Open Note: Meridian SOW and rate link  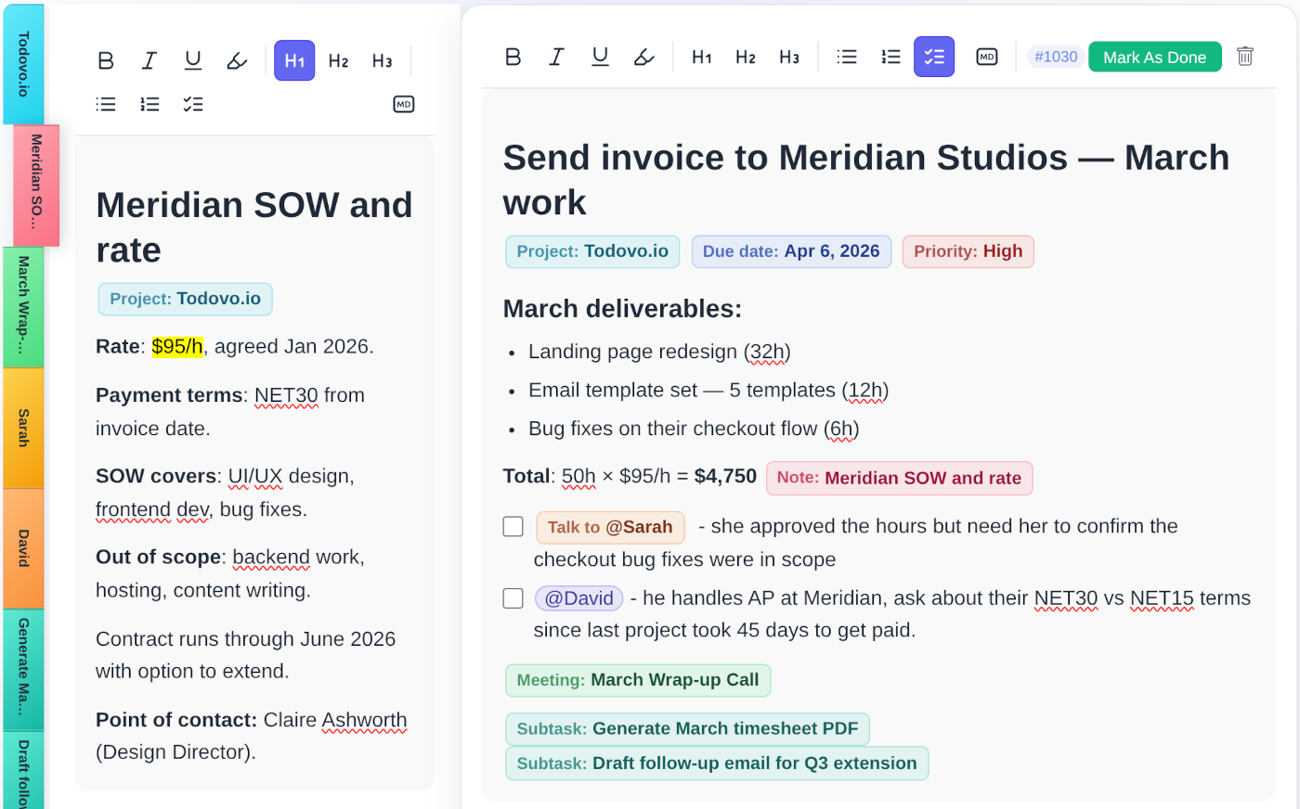coord(899,478)
